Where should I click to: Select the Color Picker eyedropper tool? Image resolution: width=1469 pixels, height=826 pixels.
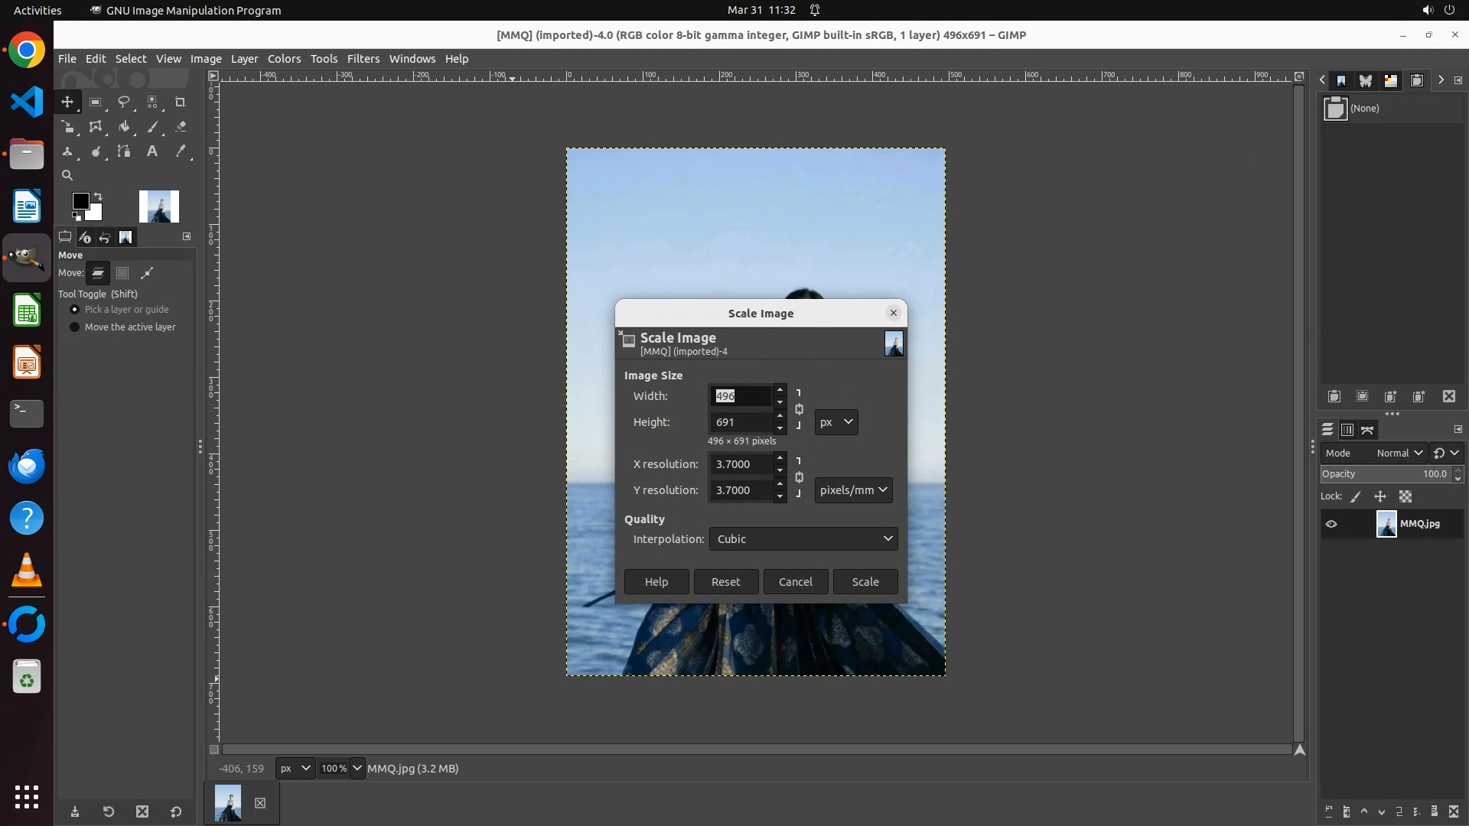181,151
